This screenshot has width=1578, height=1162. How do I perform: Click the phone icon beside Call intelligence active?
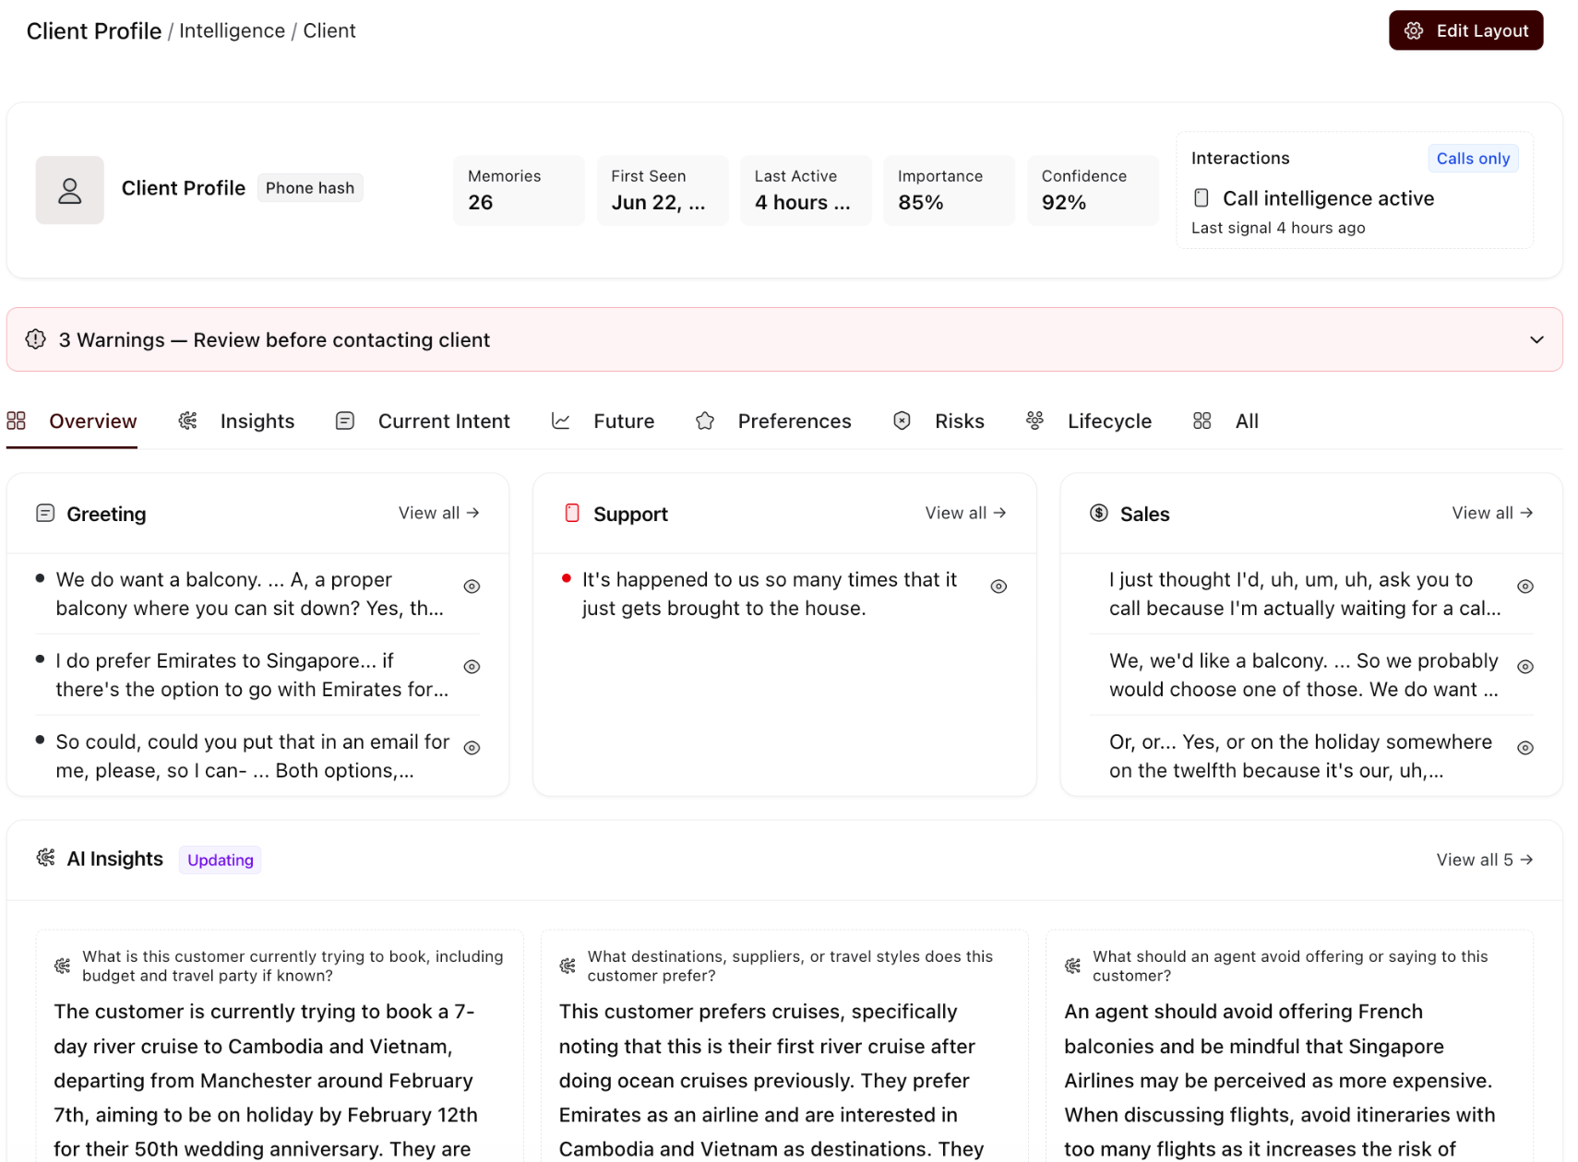(x=1201, y=197)
